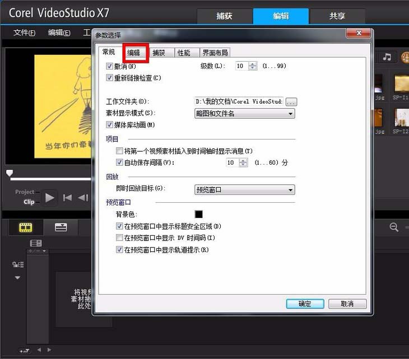The image size is (409, 359).
Task: Select the 常规 tab in preferences dialog
Action: [x=109, y=52]
